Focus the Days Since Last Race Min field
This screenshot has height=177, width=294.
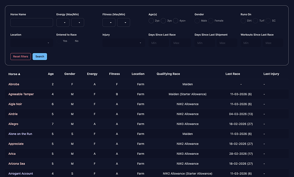pos(159,43)
